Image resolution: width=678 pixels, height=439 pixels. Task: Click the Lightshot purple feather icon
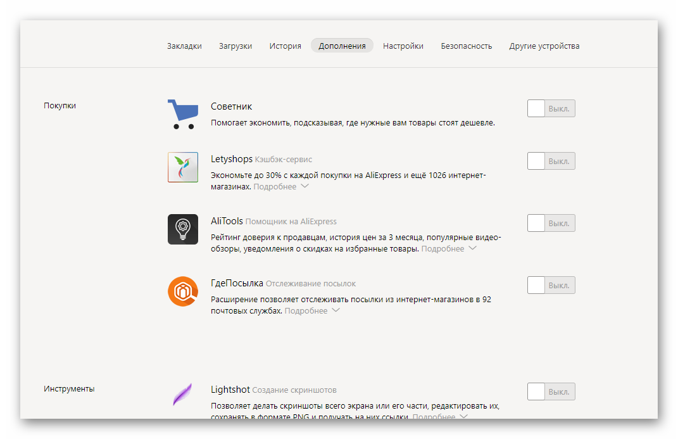tap(182, 395)
